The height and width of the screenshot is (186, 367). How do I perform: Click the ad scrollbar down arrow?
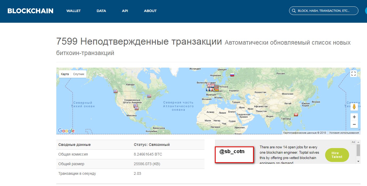(x=358, y=161)
